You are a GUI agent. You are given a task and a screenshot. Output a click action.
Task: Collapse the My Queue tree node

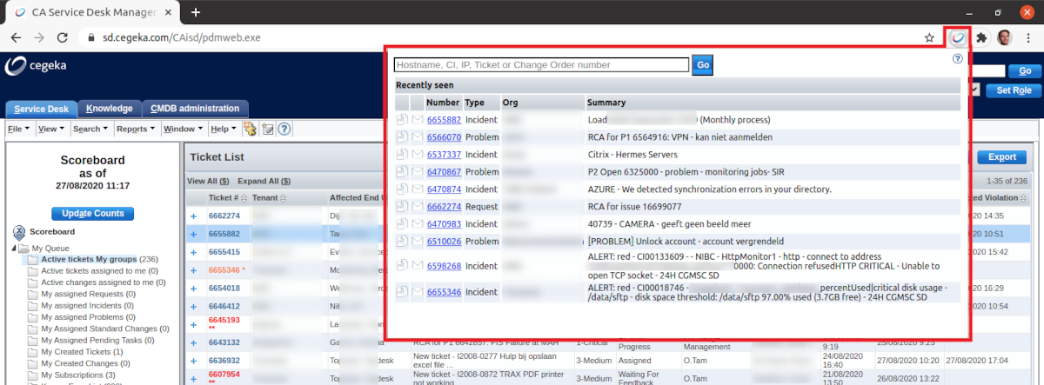tap(15, 248)
